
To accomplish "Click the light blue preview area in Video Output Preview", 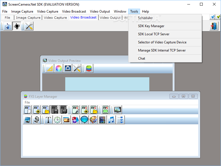I will (x=107, y=84).
